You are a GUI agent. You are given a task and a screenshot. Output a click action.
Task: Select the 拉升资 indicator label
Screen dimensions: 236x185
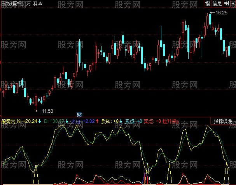[x=170, y=121]
